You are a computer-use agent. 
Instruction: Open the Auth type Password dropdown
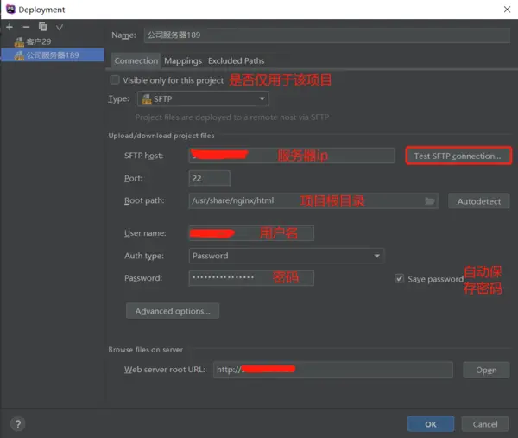(x=287, y=256)
